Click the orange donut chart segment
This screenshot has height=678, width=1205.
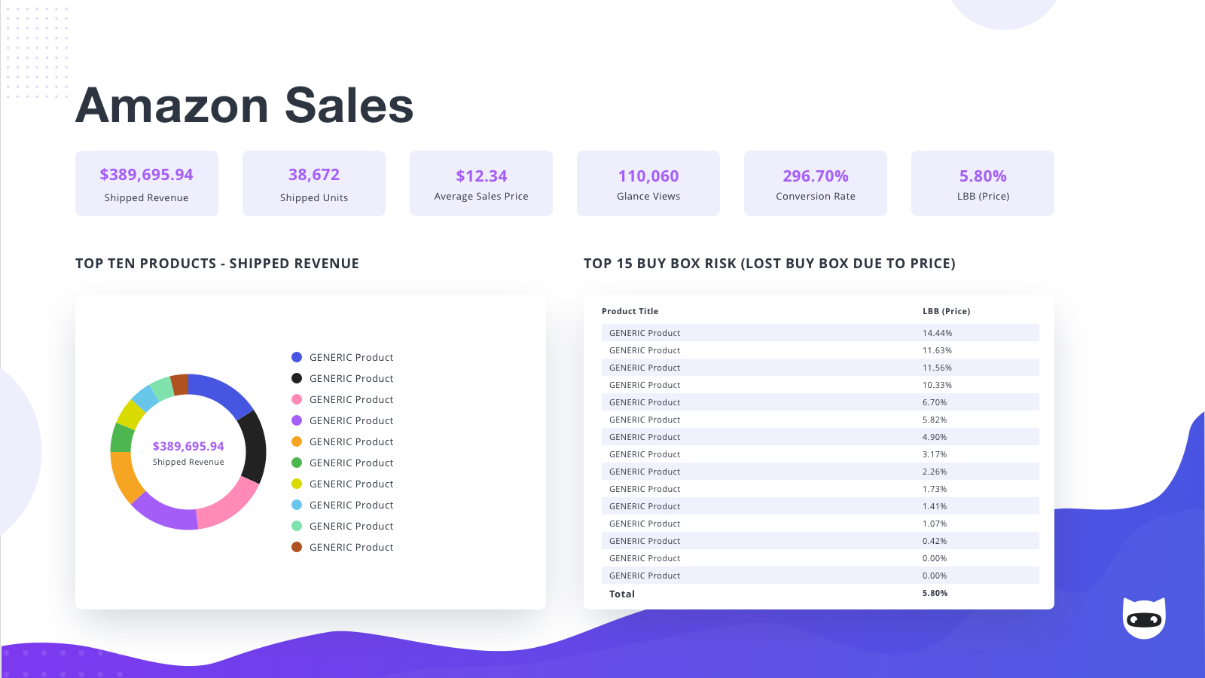[x=125, y=476]
